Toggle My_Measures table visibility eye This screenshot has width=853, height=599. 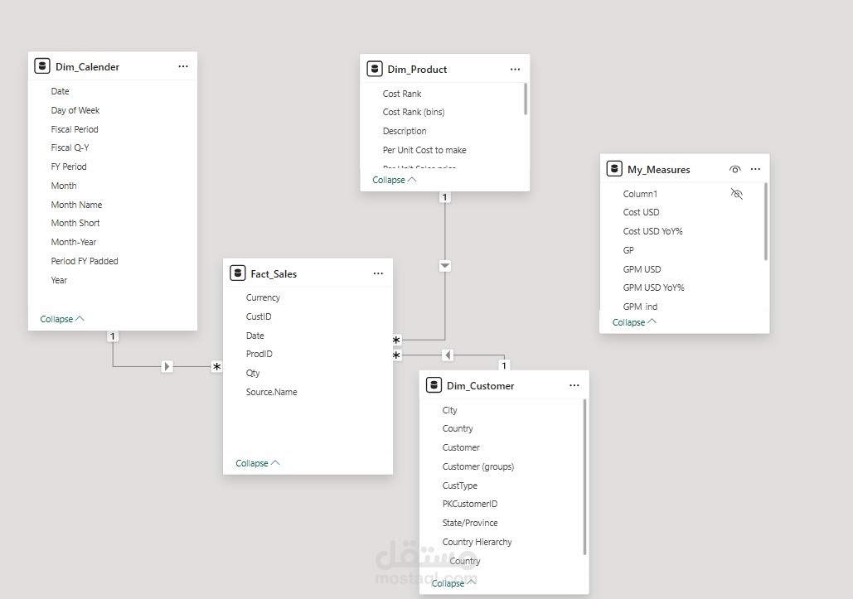point(734,169)
